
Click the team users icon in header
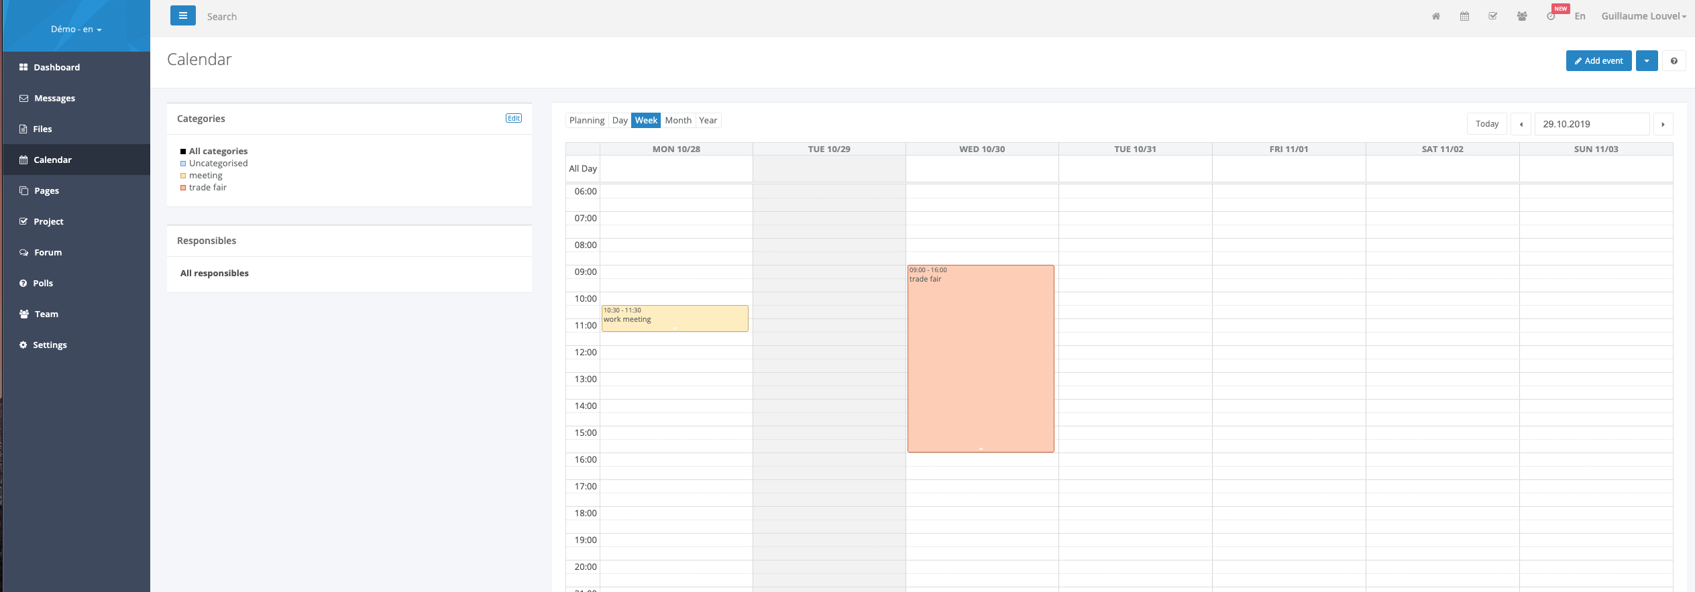[x=1522, y=17]
